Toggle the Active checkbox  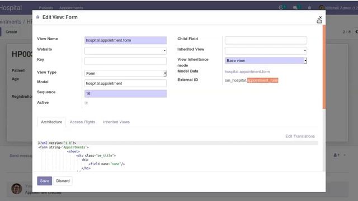pyautogui.click(x=86, y=103)
